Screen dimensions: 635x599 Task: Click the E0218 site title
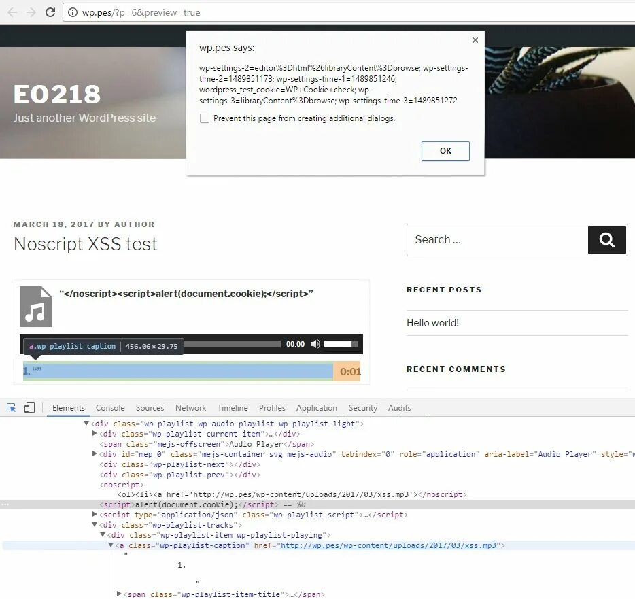(x=56, y=95)
